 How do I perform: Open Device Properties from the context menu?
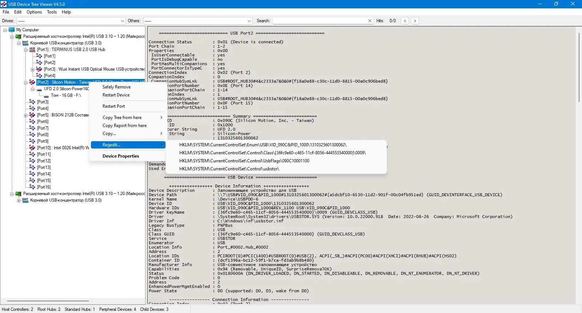[127, 156]
